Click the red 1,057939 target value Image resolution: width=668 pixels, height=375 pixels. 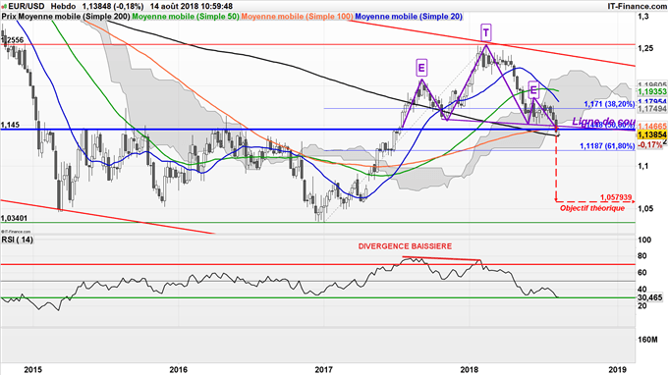click(x=616, y=197)
